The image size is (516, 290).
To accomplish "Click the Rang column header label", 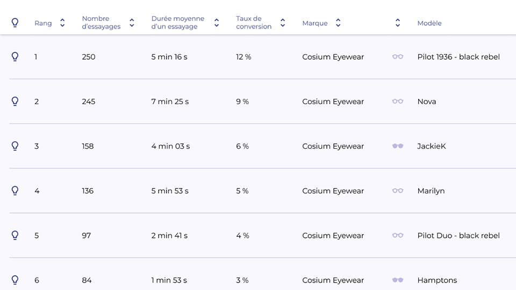I will [x=43, y=23].
